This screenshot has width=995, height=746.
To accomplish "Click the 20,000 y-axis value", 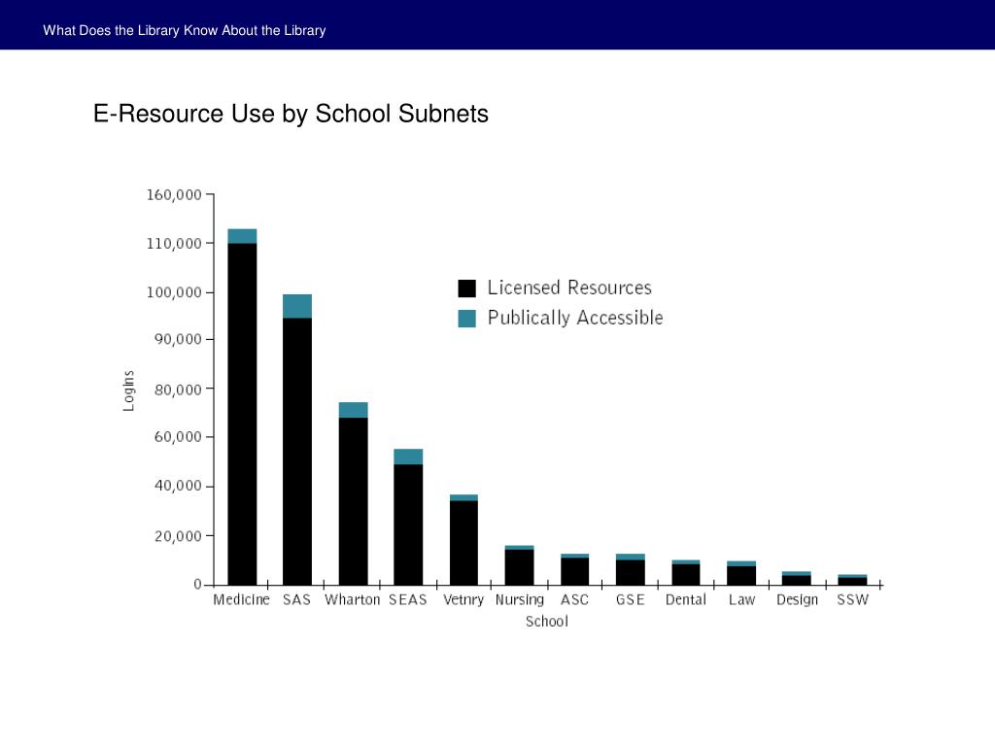I will 178,536.
